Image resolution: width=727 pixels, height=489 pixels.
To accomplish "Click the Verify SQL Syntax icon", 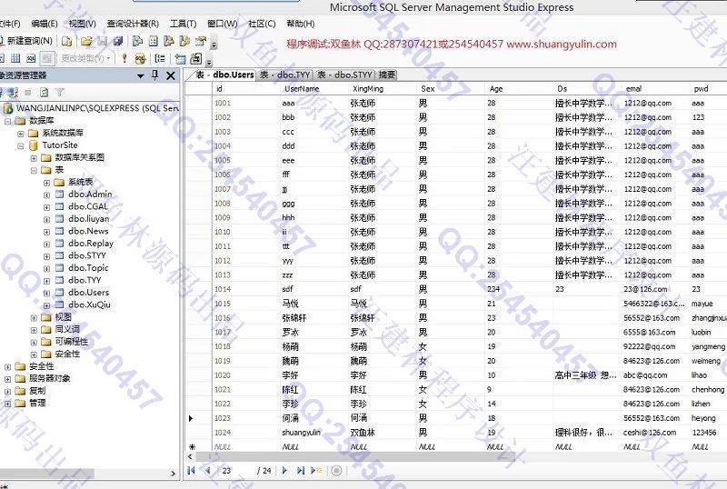I will coord(140,58).
